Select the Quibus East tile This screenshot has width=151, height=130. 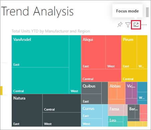point(91,99)
